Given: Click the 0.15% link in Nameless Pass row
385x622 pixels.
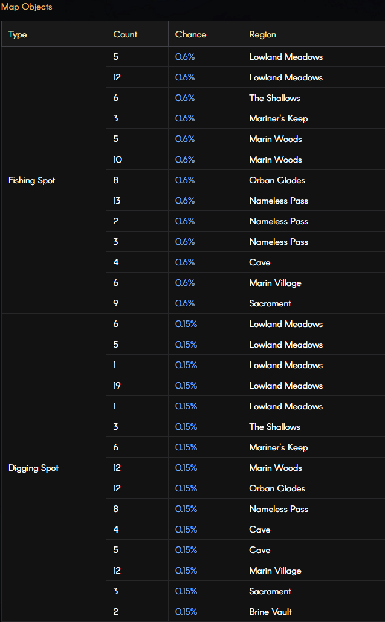Looking at the screenshot, I should tap(186, 509).
